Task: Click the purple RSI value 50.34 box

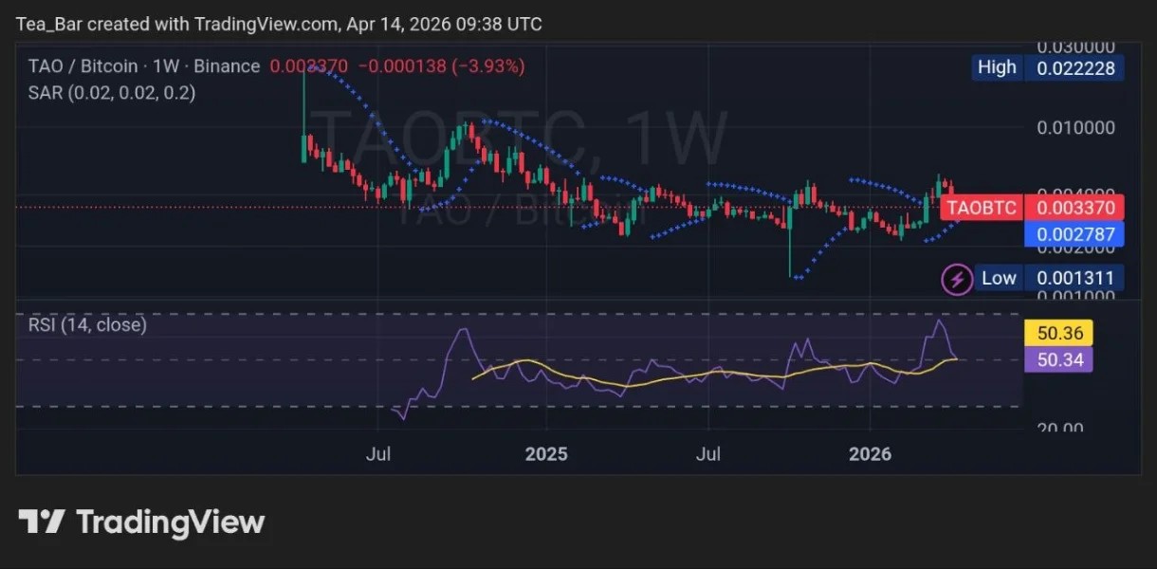Action: click(x=1058, y=359)
